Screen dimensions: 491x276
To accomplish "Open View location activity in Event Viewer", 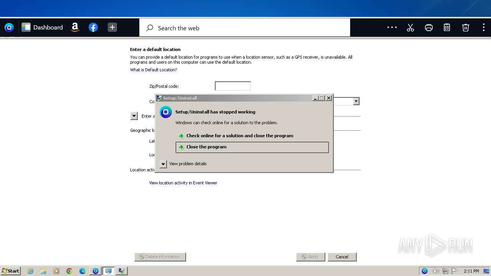I will click(183, 183).
